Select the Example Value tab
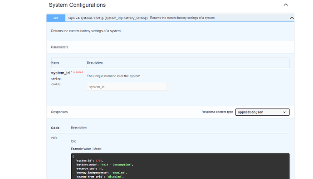 tap(81, 149)
